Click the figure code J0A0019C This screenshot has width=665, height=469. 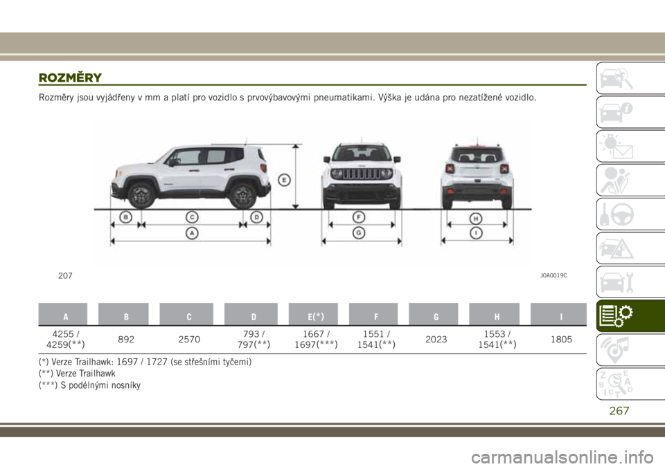tap(553, 276)
